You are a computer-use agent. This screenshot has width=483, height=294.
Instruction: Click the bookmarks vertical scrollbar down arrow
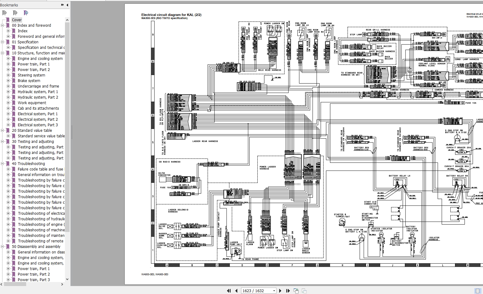[67, 280]
